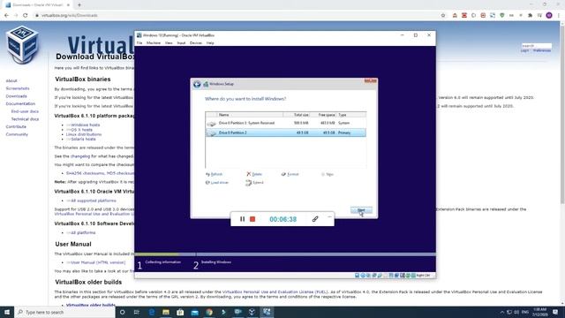Screen dimensions: 565x318
Task: Click the VirtualBox cube logo
Action: (22, 45)
